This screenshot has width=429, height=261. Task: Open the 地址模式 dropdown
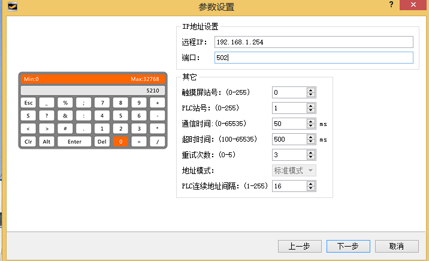(294, 170)
